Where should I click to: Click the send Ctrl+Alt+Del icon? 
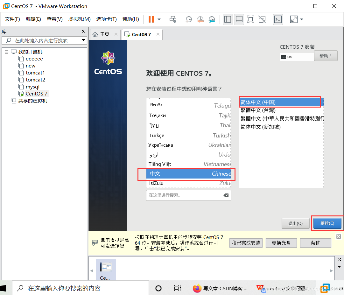(x=173, y=19)
